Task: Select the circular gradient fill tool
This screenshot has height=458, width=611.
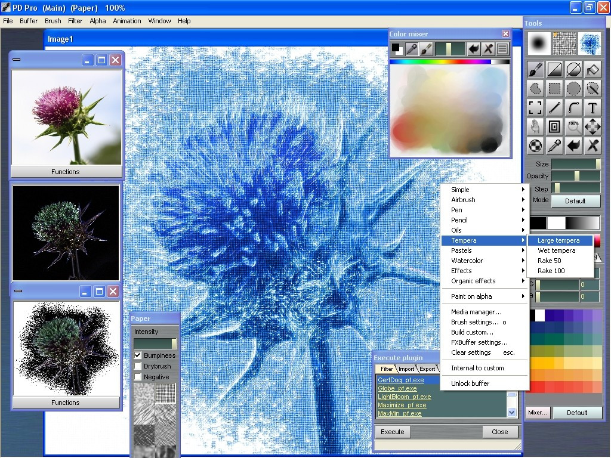Action: [573, 70]
